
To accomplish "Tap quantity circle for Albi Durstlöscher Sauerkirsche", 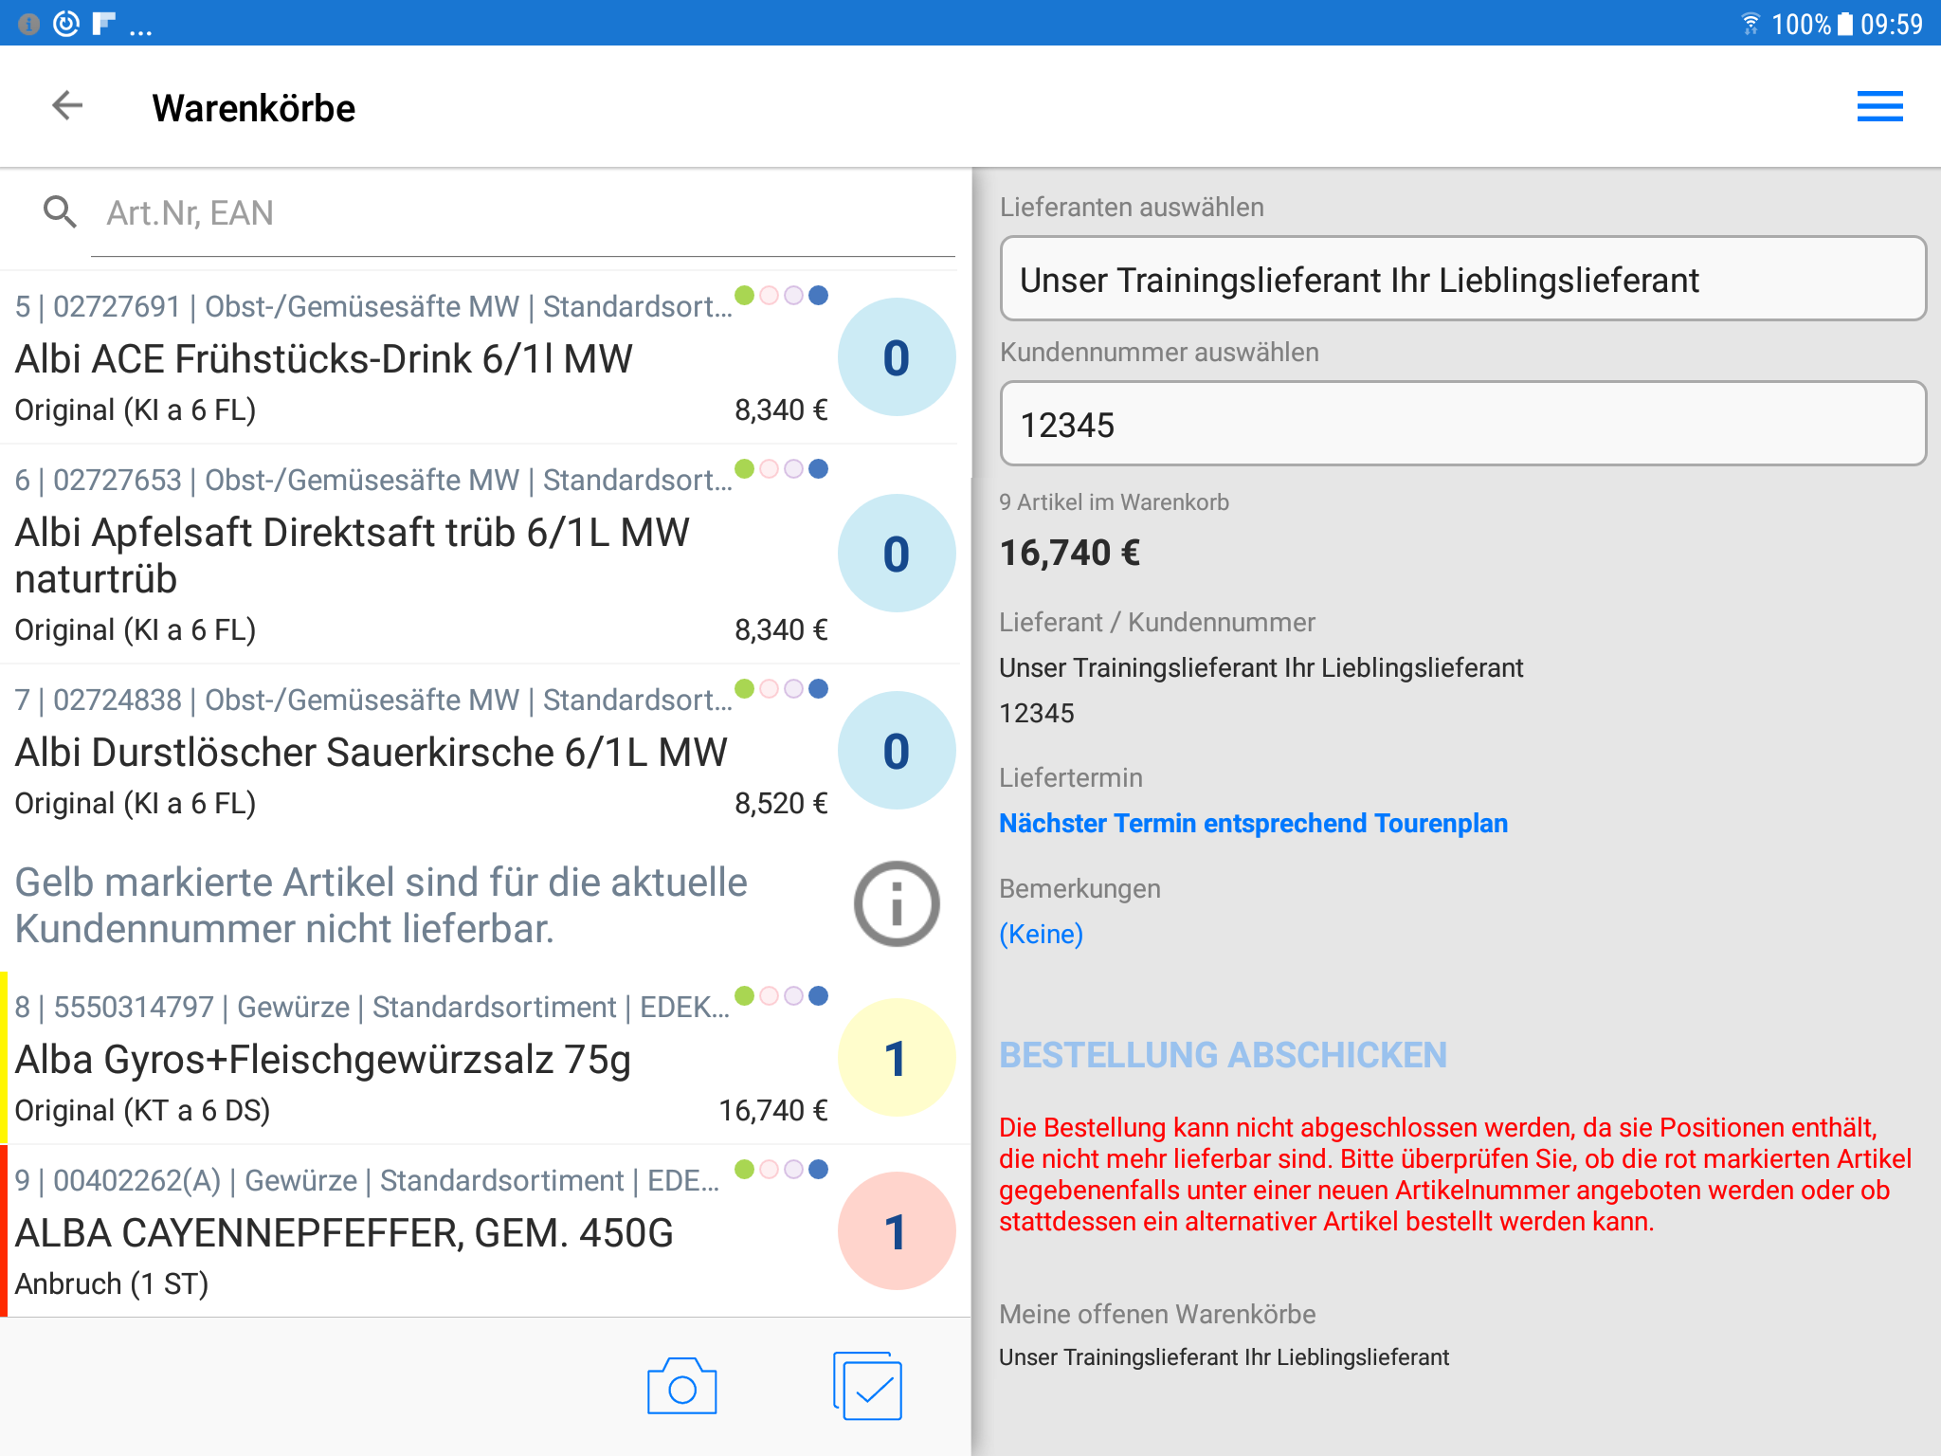I will [896, 751].
